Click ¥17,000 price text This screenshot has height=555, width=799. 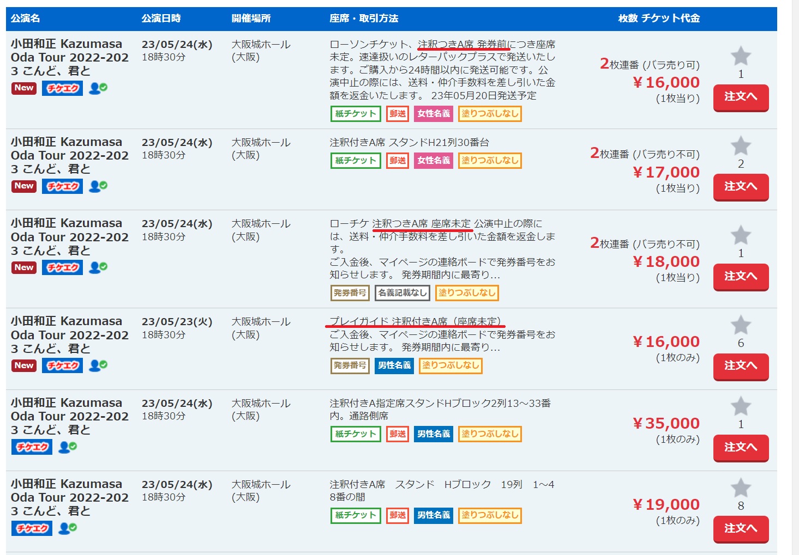(666, 172)
